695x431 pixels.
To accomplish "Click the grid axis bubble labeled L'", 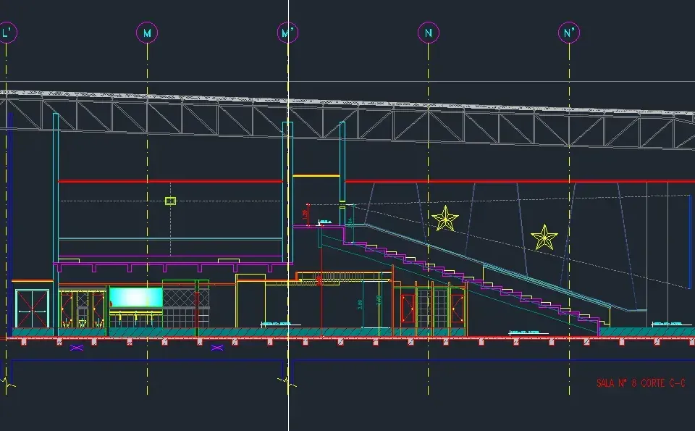I will (x=7, y=33).
